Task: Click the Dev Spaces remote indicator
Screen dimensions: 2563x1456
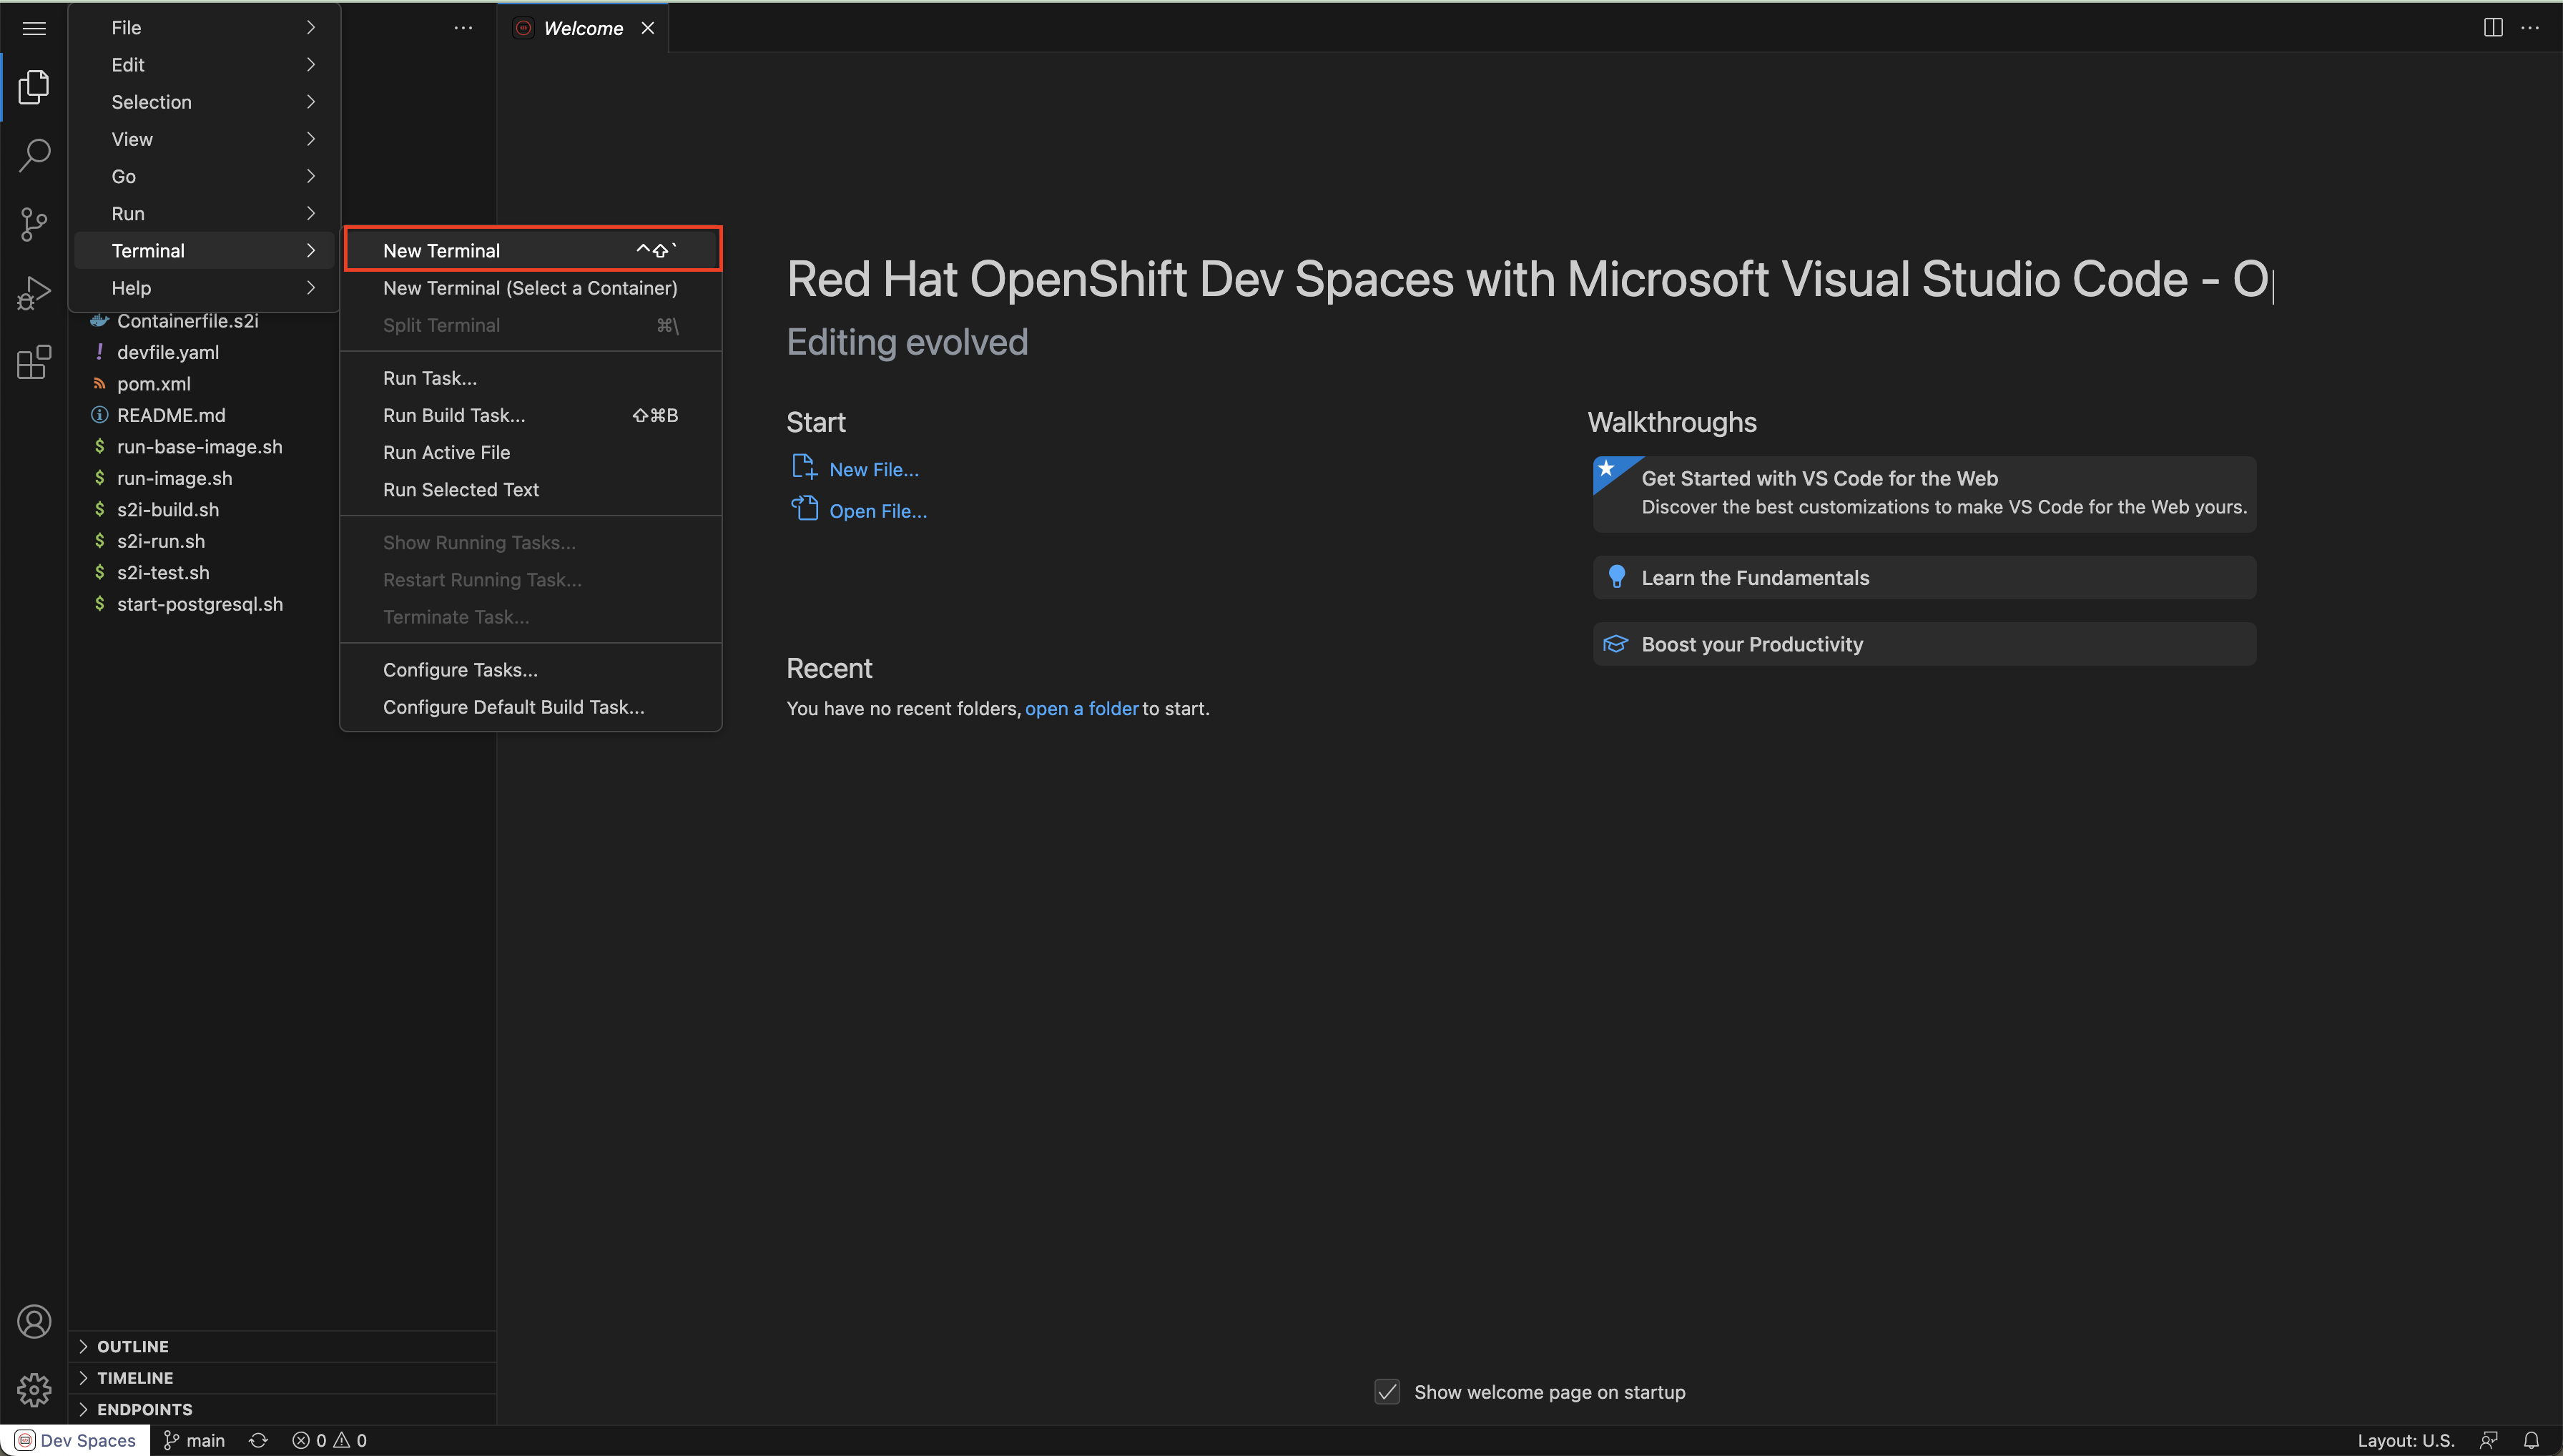Action: tap(76, 1440)
